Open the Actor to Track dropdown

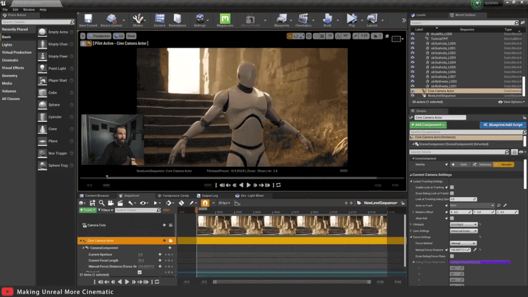tap(472, 206)
